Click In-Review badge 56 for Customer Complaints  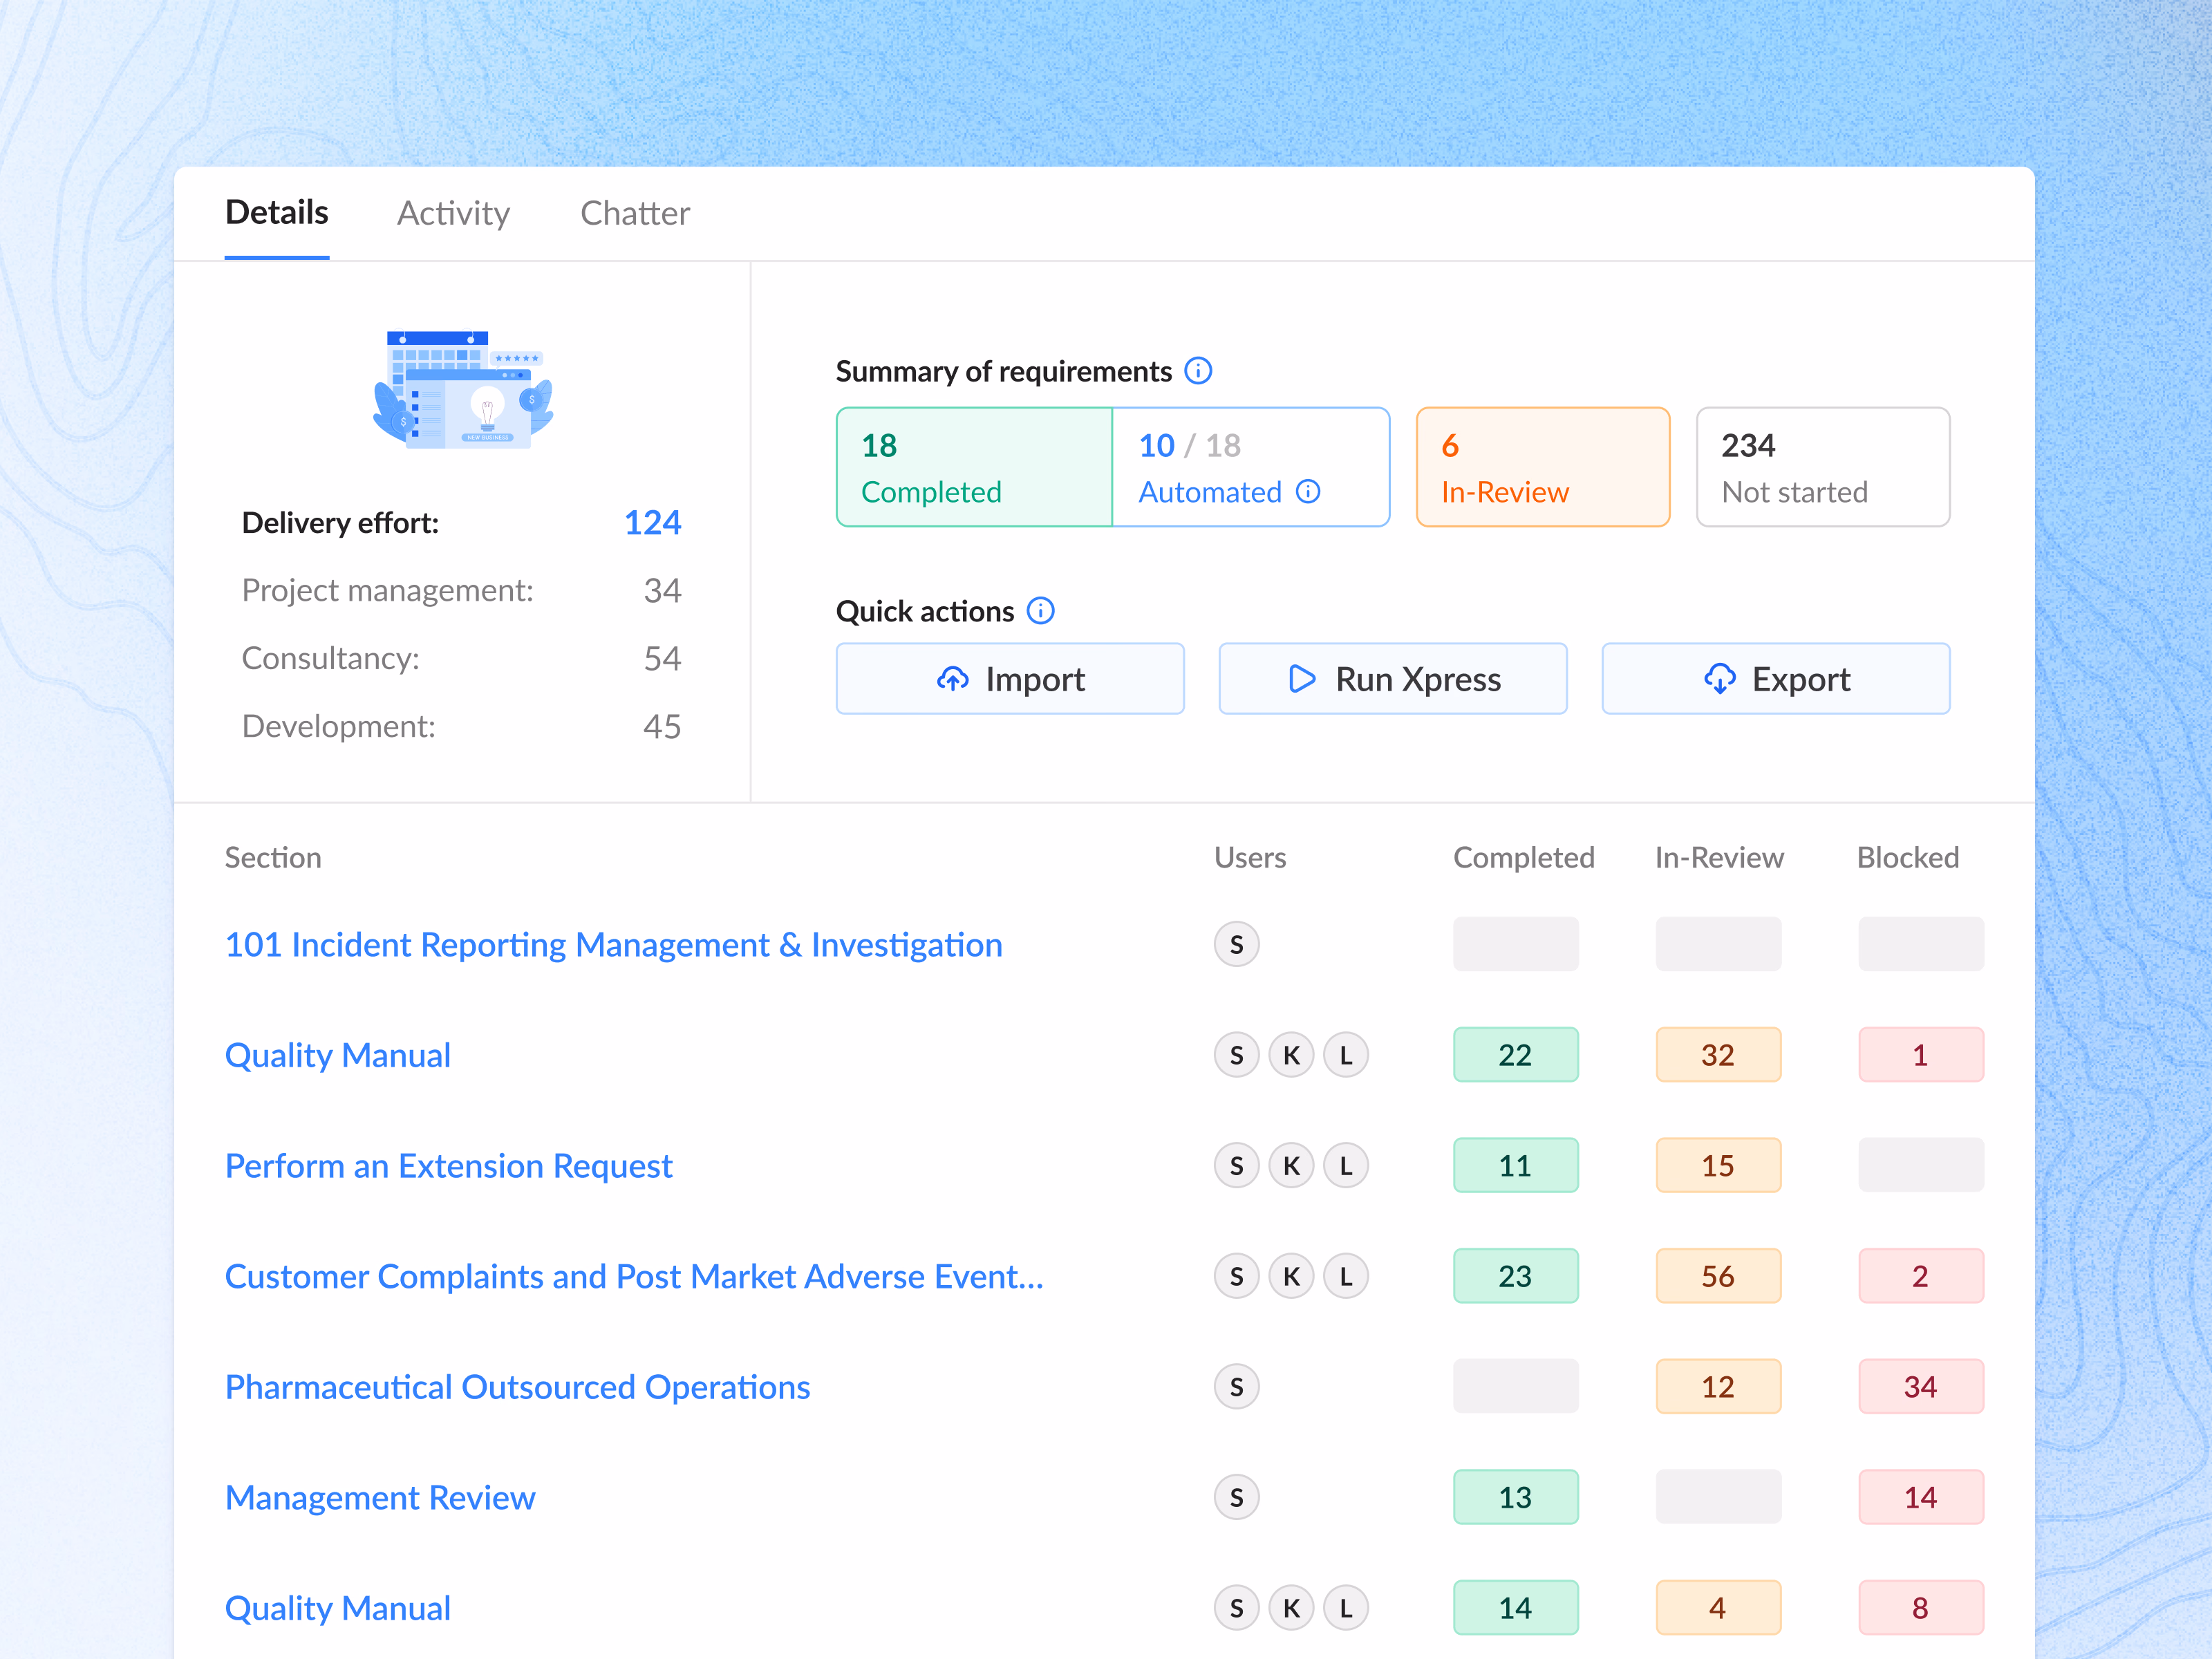[1718, 1276]
